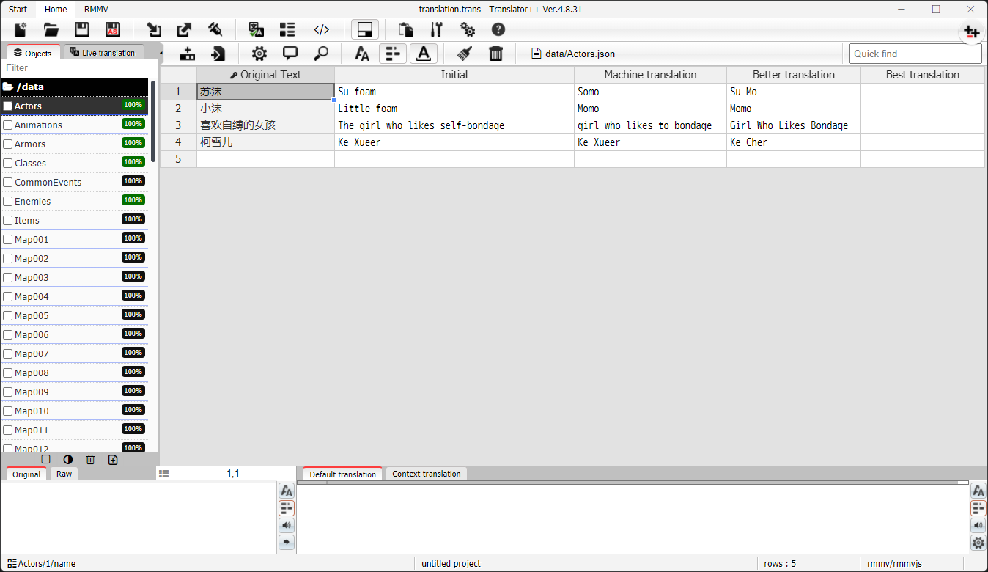The height and width of the screenshot is (572, 988).
Task: Click the paintbrush clear icon
Action: pos(464,54)
